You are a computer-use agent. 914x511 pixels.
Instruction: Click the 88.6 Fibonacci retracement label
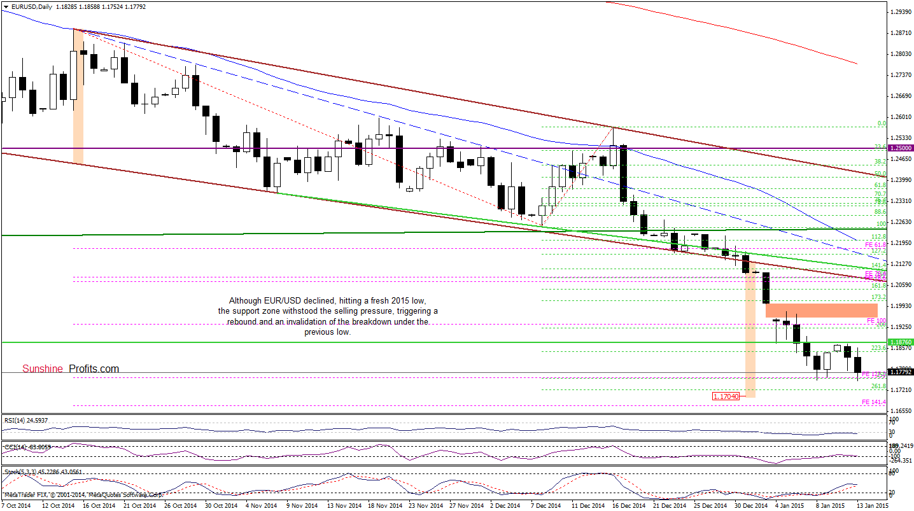pyautogui.click(x=880, y=212)
